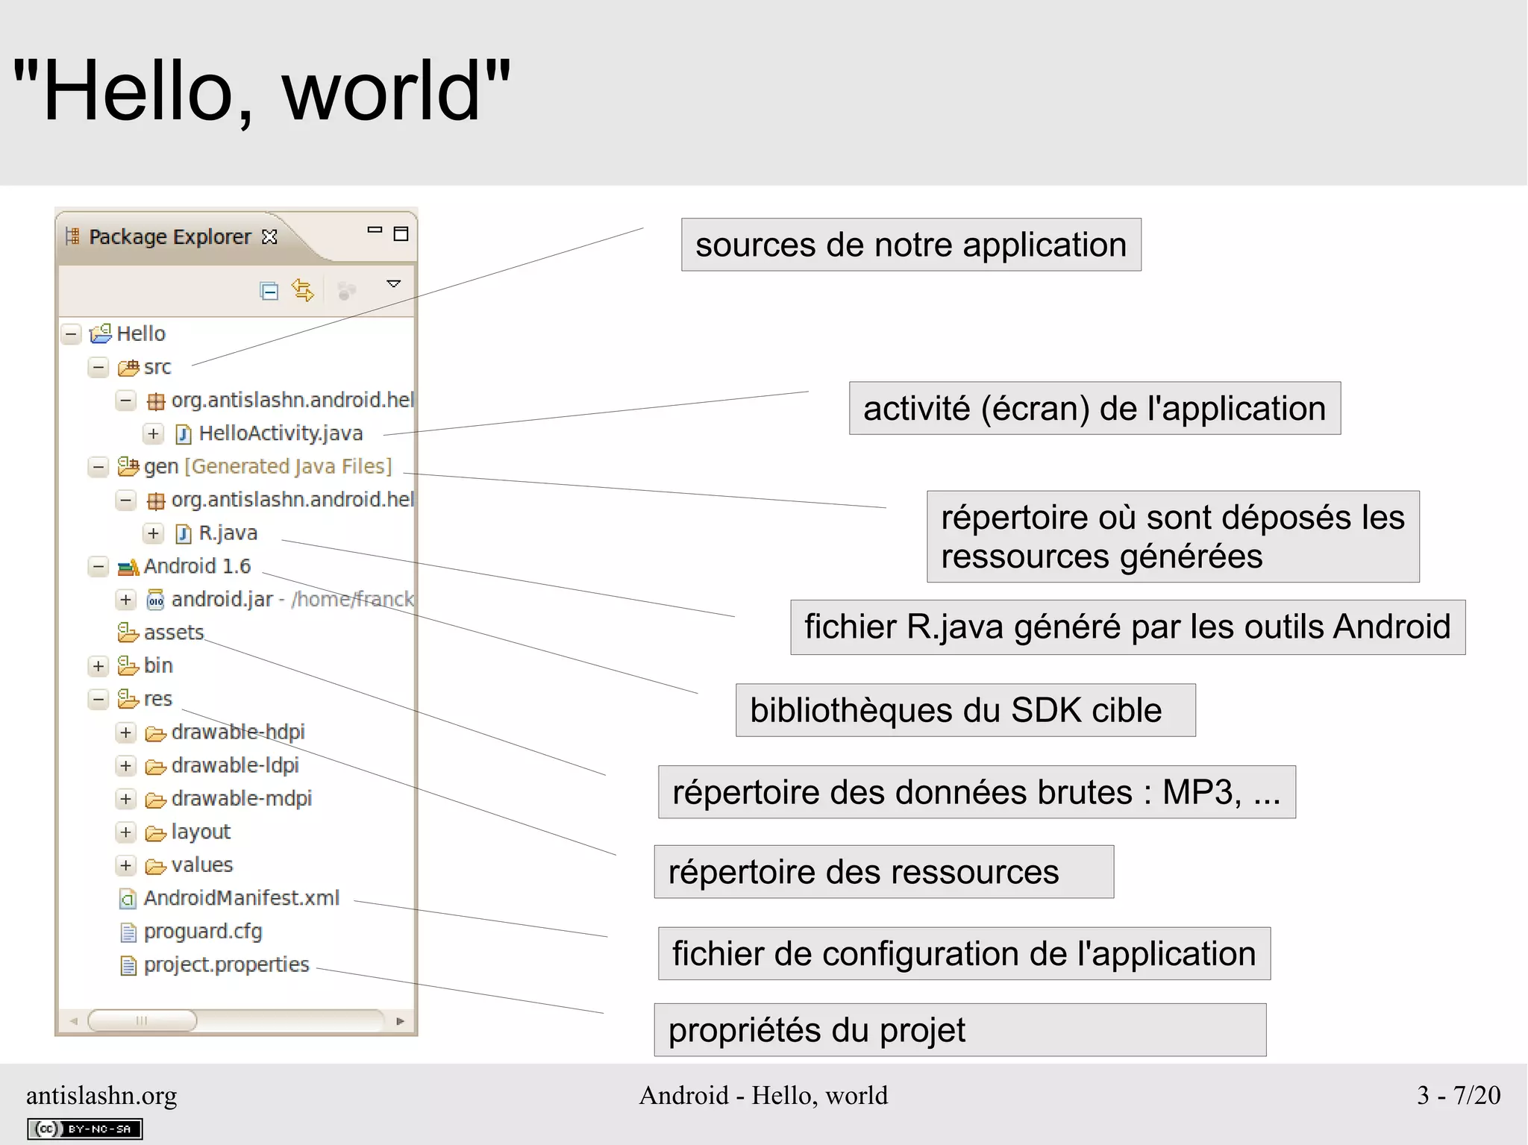Click the res folder icon
This screenshot has height=1145, width=1528.
pyautogui.click(x=128, y=699)
